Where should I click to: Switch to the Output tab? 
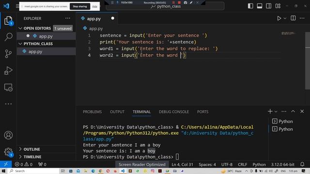pos(117,112)
